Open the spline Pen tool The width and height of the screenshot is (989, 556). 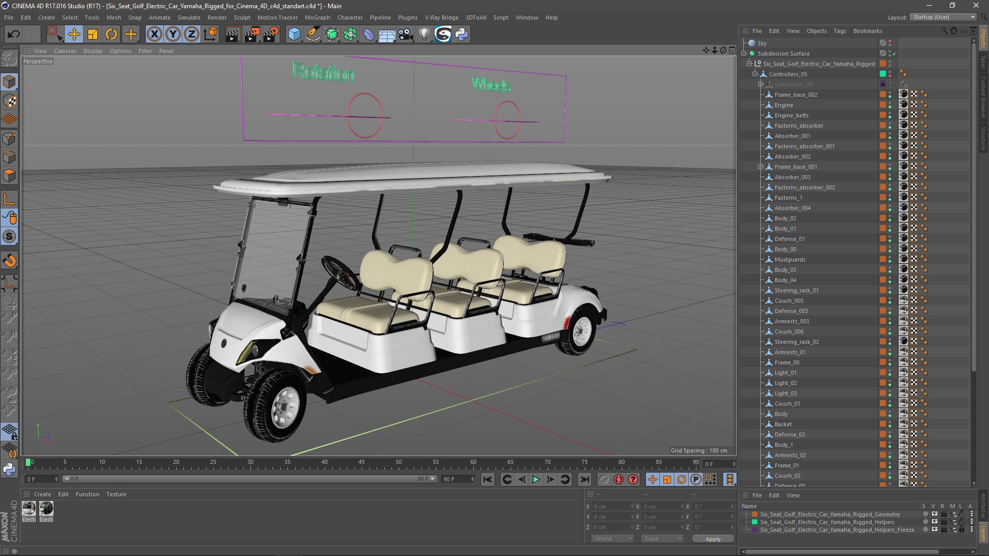[x=313, y=34]
